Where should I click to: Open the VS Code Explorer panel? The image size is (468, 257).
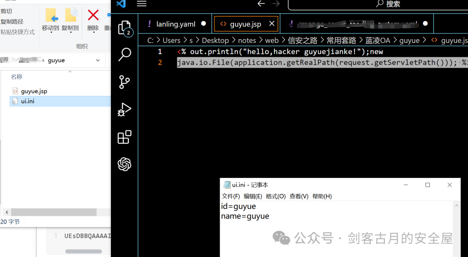124,28
